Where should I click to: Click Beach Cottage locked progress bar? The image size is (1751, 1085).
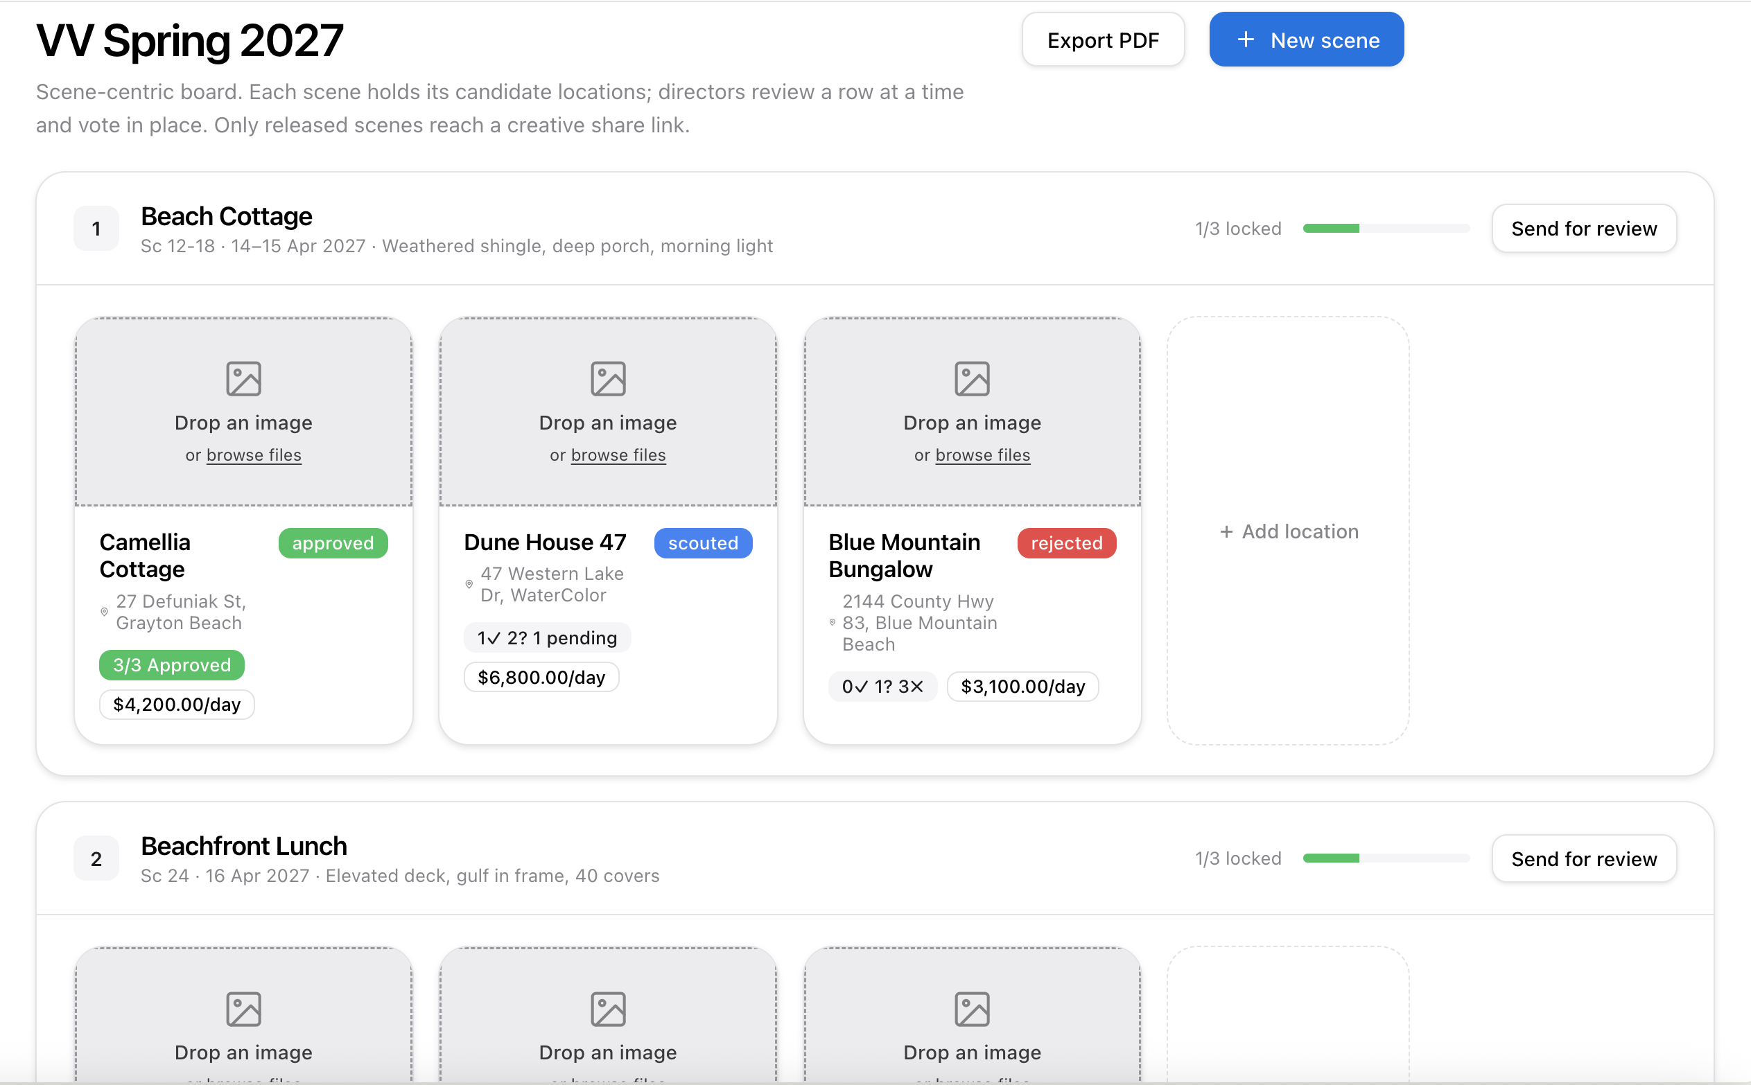[x=1386, y=228]
